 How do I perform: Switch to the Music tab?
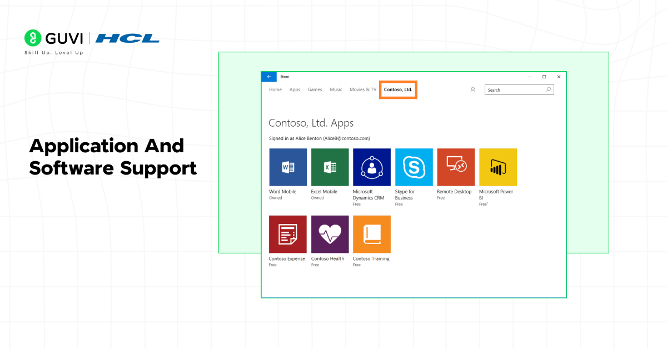(336, 89)
